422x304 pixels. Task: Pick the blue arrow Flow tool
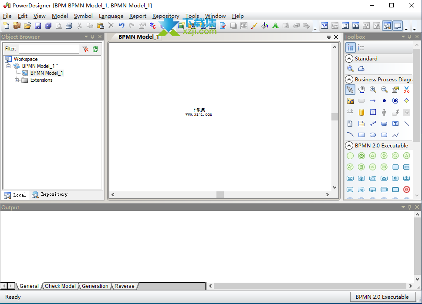[373, 101]
